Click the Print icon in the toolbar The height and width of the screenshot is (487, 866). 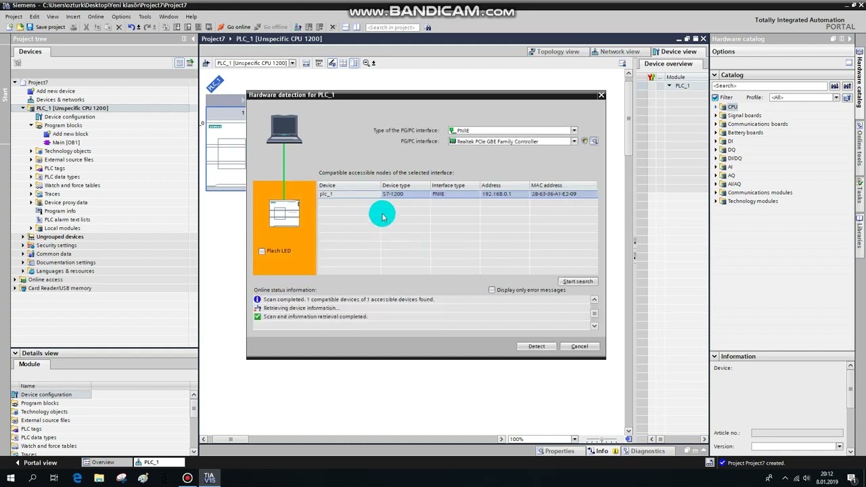74,27
